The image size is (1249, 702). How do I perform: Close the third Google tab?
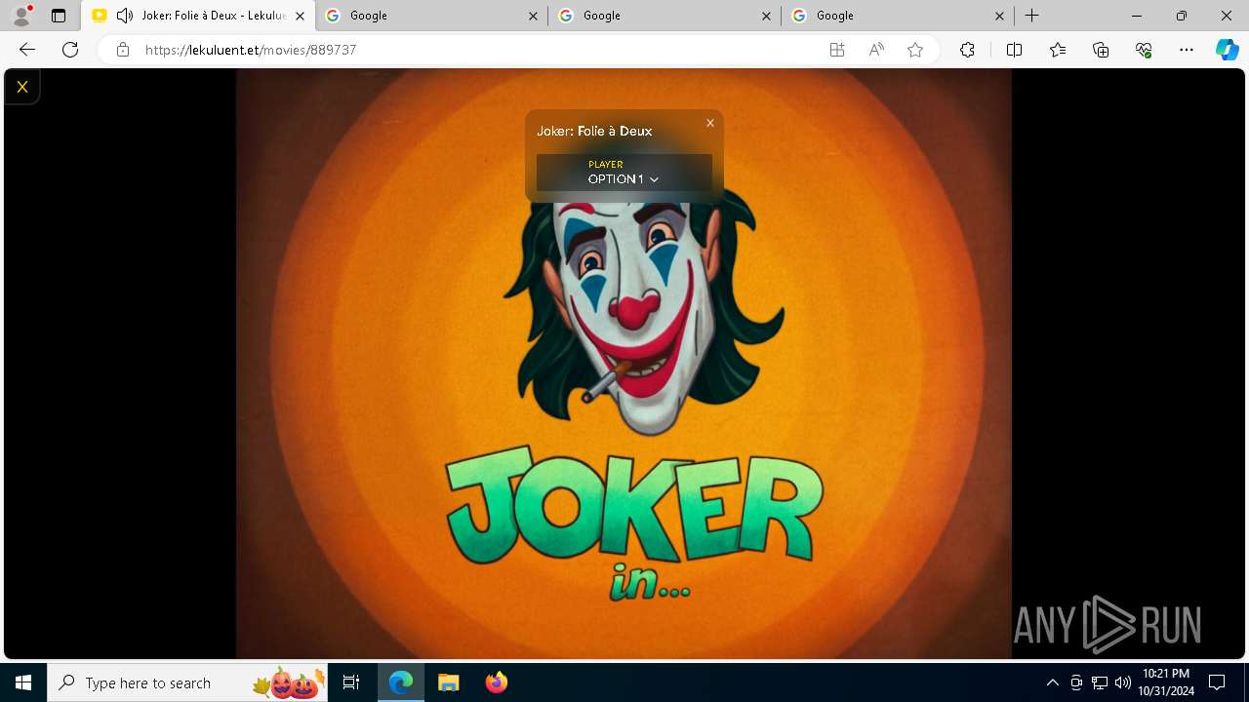click(999, 16)
